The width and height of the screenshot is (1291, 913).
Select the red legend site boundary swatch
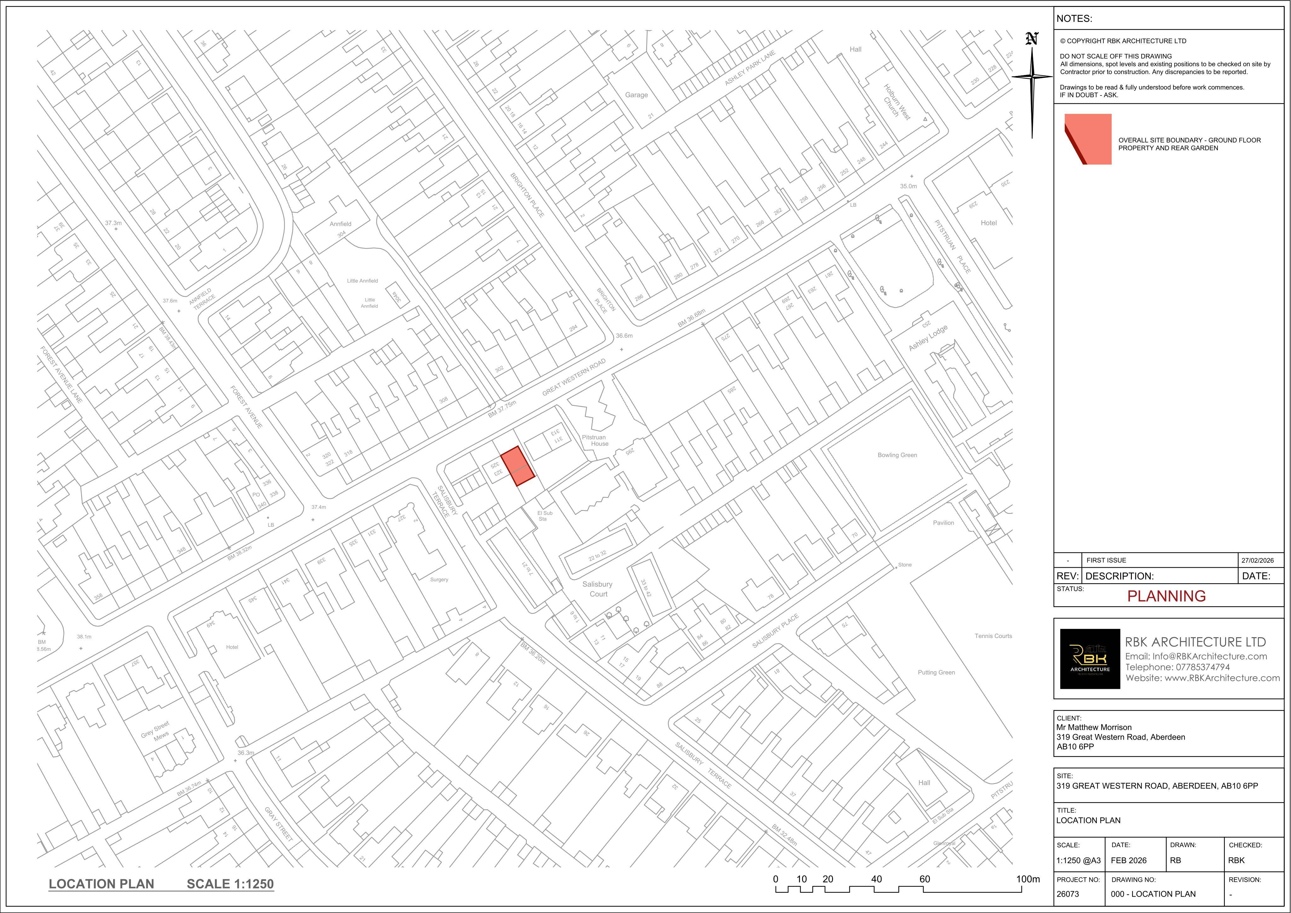1088,139
